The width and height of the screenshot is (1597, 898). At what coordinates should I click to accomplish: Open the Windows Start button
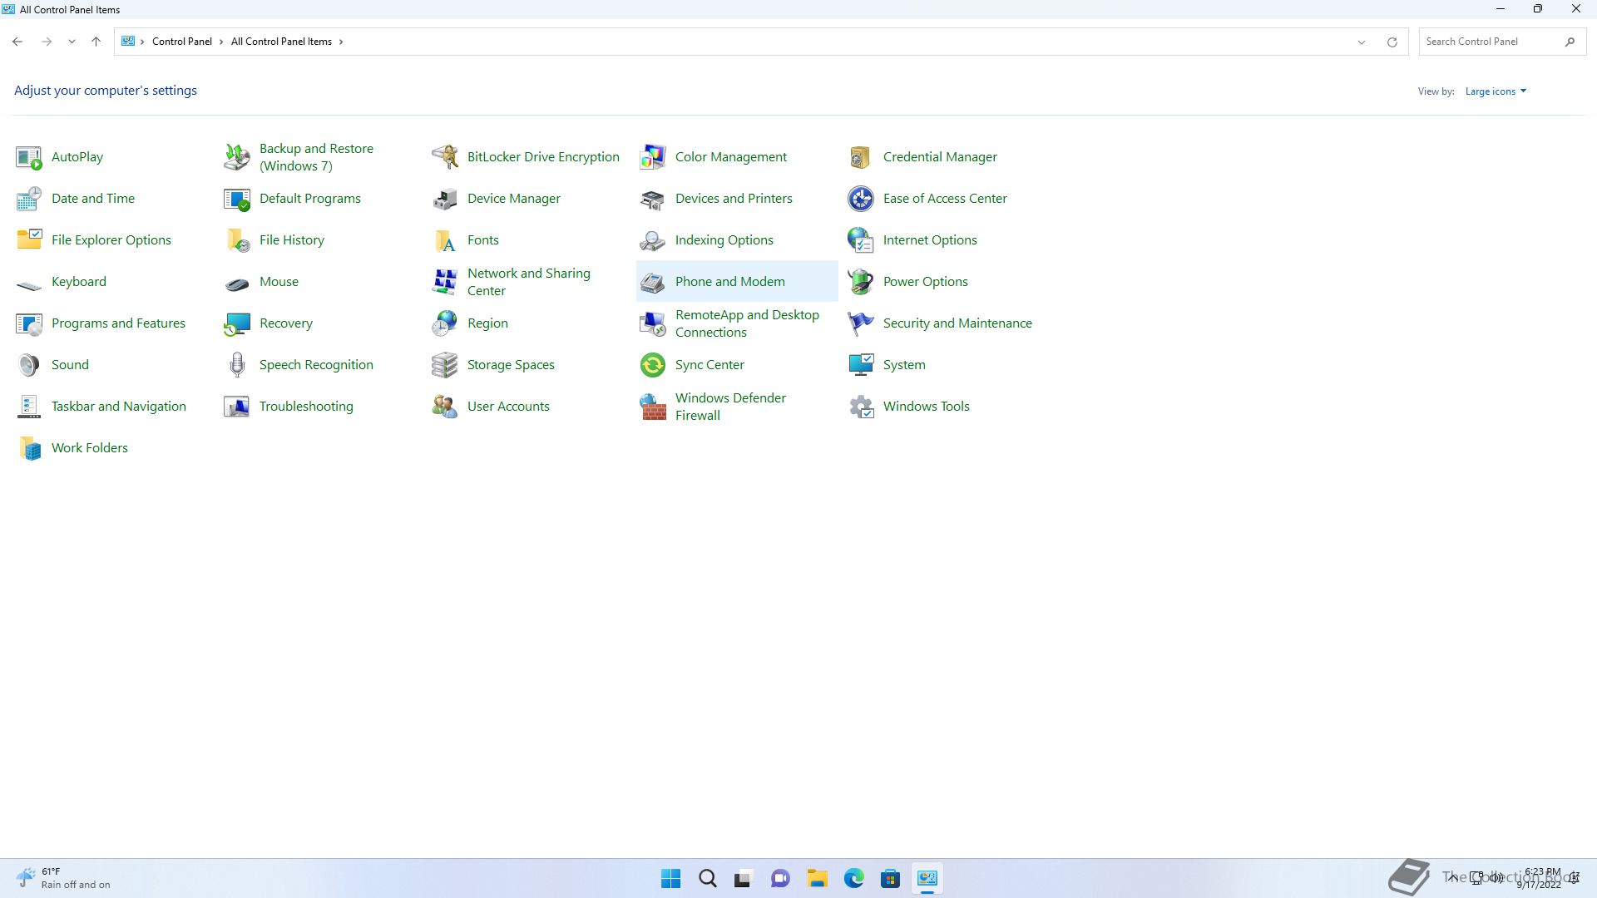point(670,878)
